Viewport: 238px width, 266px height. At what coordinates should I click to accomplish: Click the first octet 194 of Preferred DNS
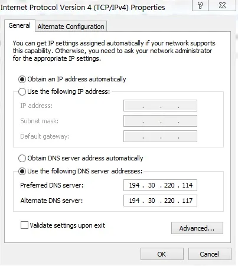click(134, 185)
